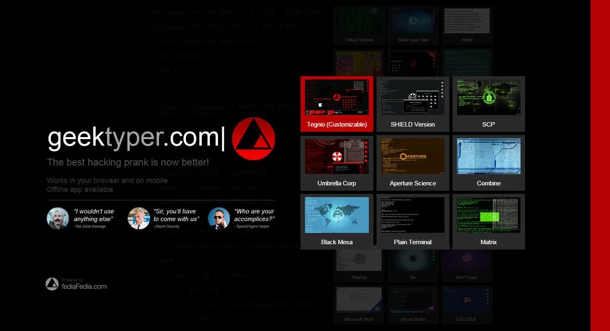610x331 pixels.
Task: Open the dimmed Visual Studio theme
Action: click(413, 305)
